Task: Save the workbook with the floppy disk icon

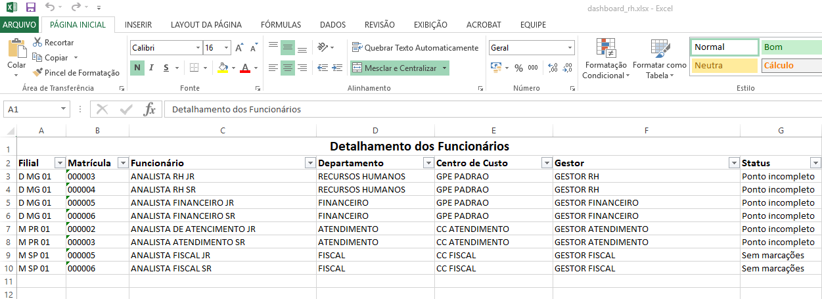Action: pyautogui.click(x=30, y=8)
